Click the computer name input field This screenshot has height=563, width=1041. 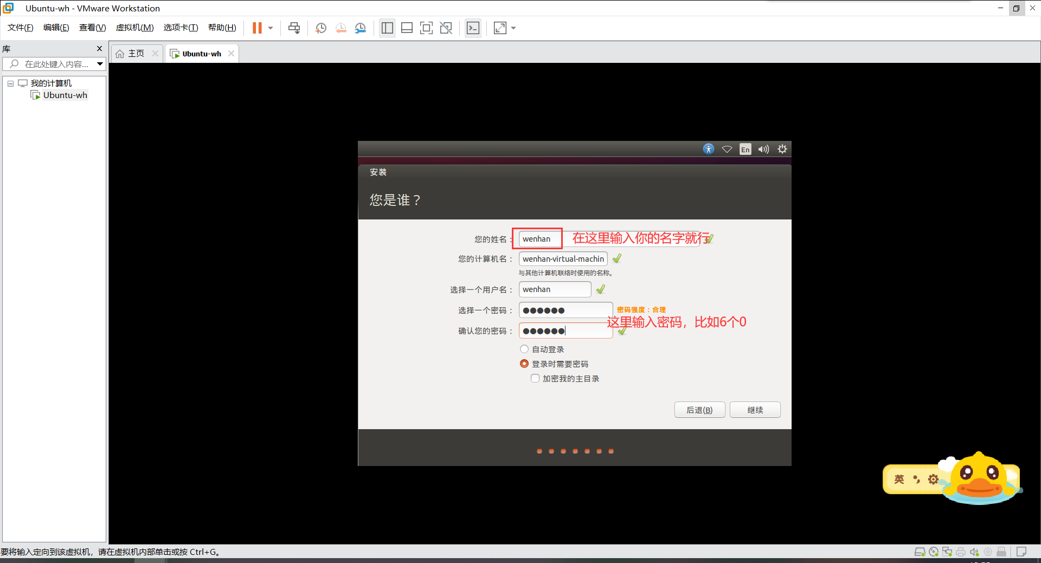(563, 259)
